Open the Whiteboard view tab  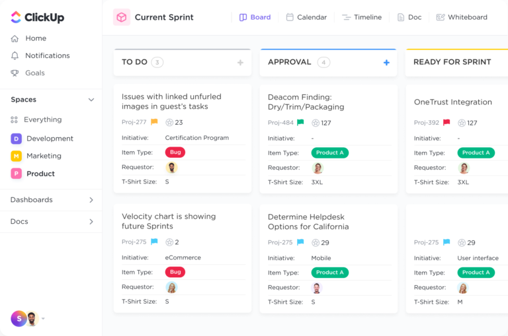462,17
